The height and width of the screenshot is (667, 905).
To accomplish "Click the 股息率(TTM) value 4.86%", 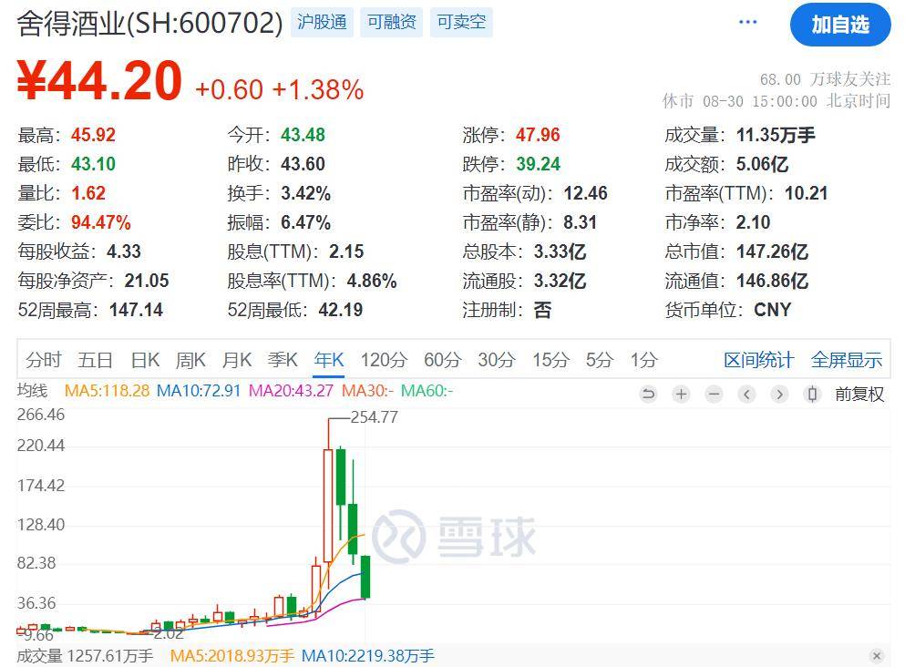I will (372, 281).
